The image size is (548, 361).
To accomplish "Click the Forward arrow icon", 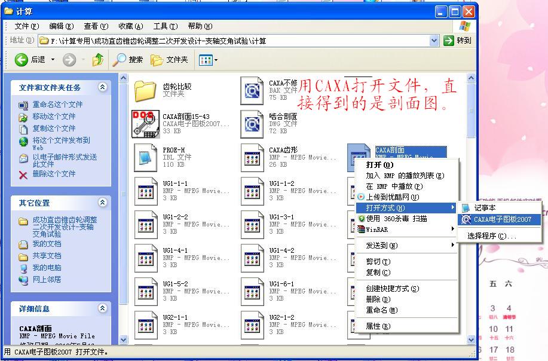I will pyautogui.click(x=69, y=60).
